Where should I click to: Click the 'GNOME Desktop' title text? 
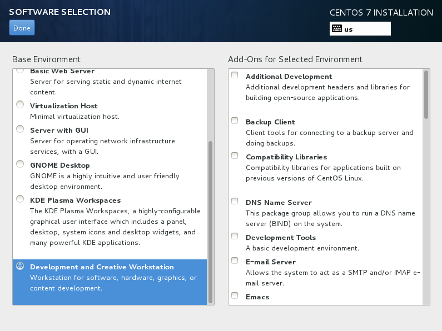click(59, 165)
